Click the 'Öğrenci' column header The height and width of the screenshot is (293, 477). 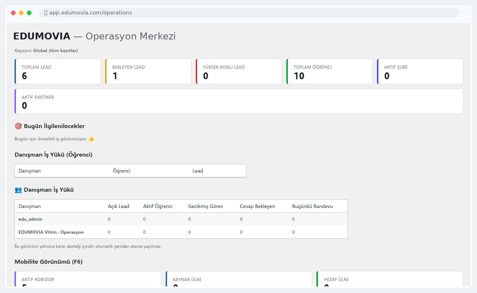pos(121,171)
